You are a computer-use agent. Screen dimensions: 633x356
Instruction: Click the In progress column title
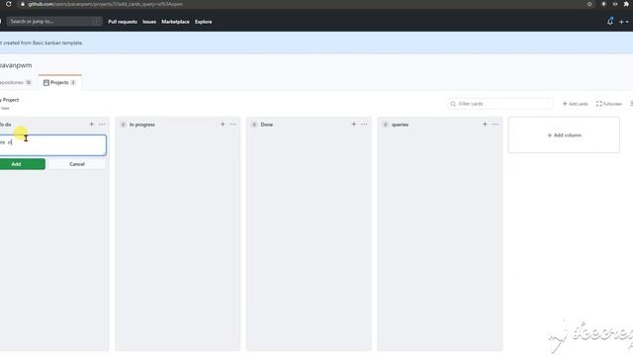[142, 125]
